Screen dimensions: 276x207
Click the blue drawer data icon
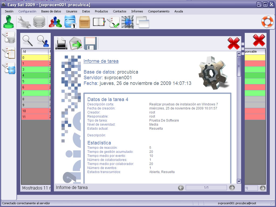point(70,22)
